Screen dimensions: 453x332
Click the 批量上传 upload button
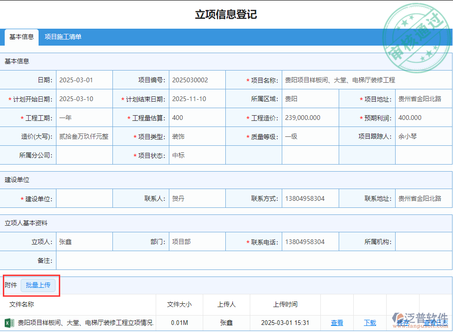tap(39, 285)
